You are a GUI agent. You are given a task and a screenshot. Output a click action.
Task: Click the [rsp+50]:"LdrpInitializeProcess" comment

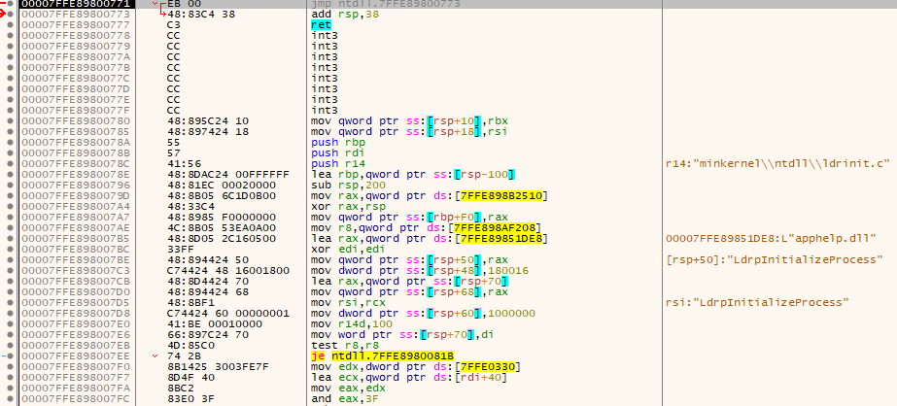point(775,260)
